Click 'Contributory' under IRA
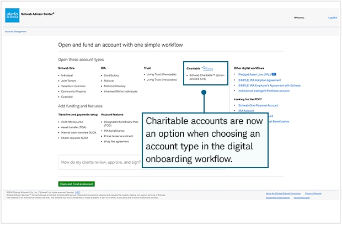This screenshot has width=342, height=226. click(111, 76)
